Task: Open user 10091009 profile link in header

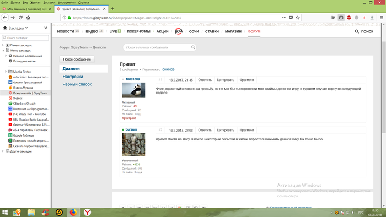Action: tap(168, 70)
